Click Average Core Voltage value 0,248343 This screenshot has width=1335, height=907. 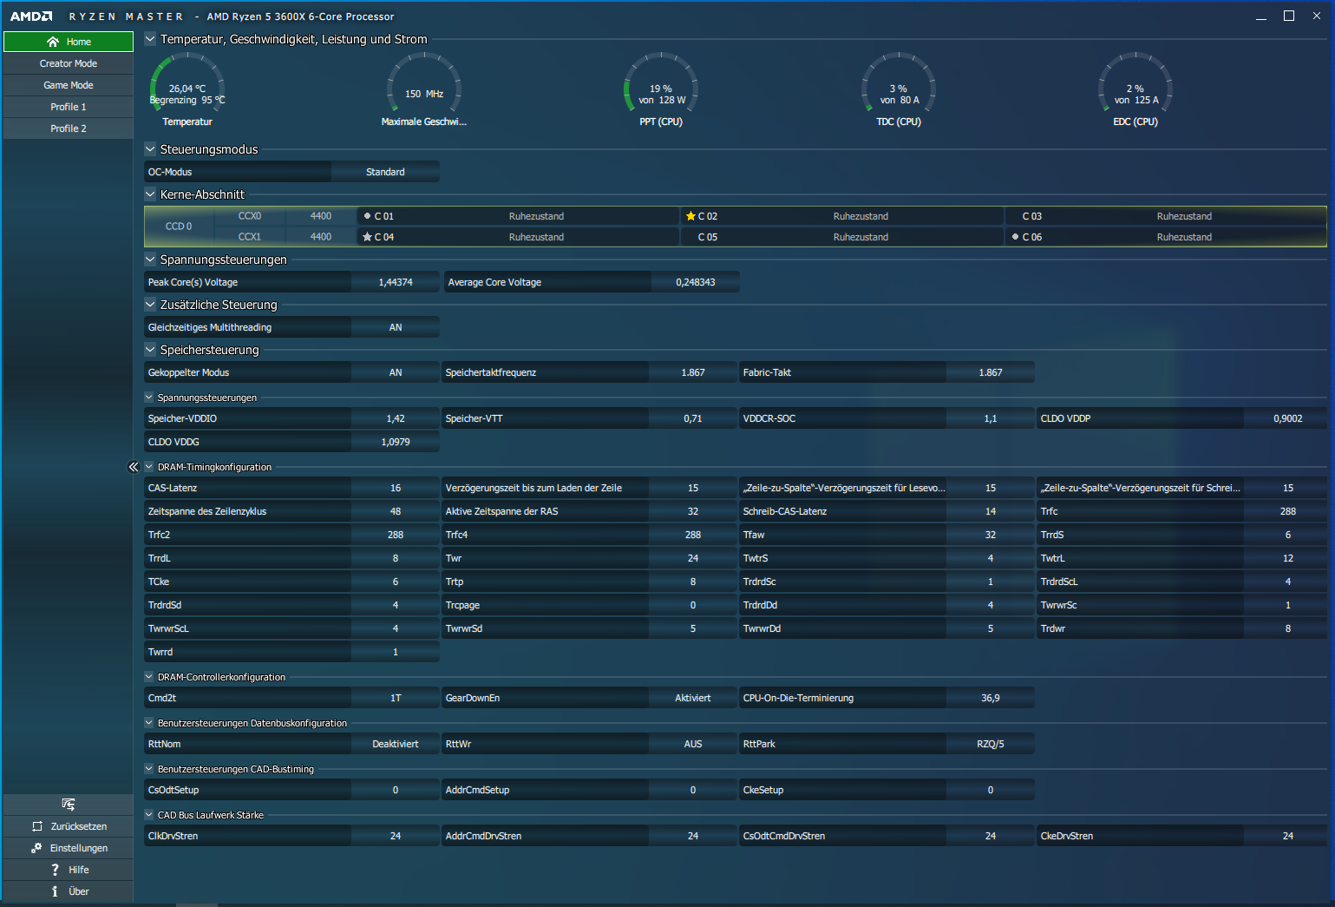696,282
